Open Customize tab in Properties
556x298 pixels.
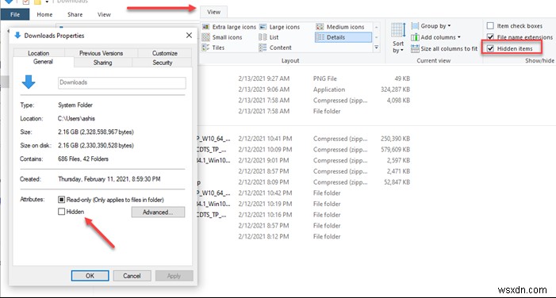(x=164, y=53)
